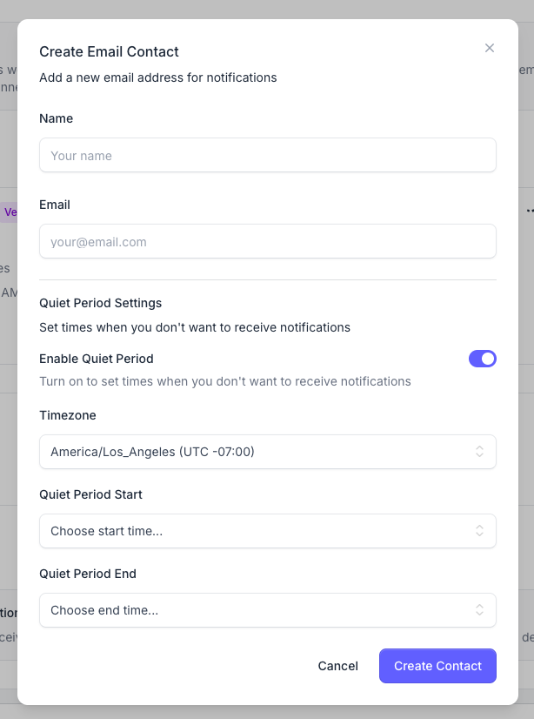Click the three-dot icon behind the dialog
Viewport: 534px width, 719px height.
[529, 211]
